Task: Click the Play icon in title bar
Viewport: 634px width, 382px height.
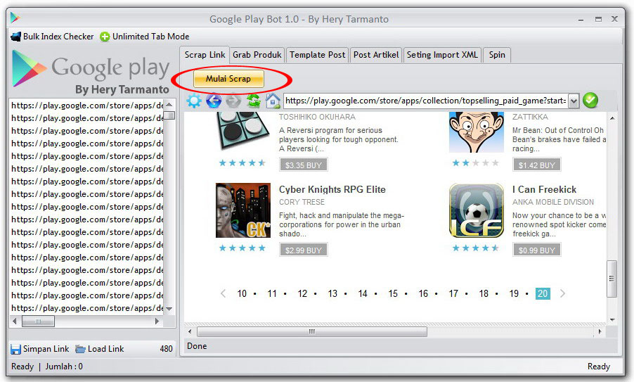Action: pyautogui.click(x=15, y=18)
